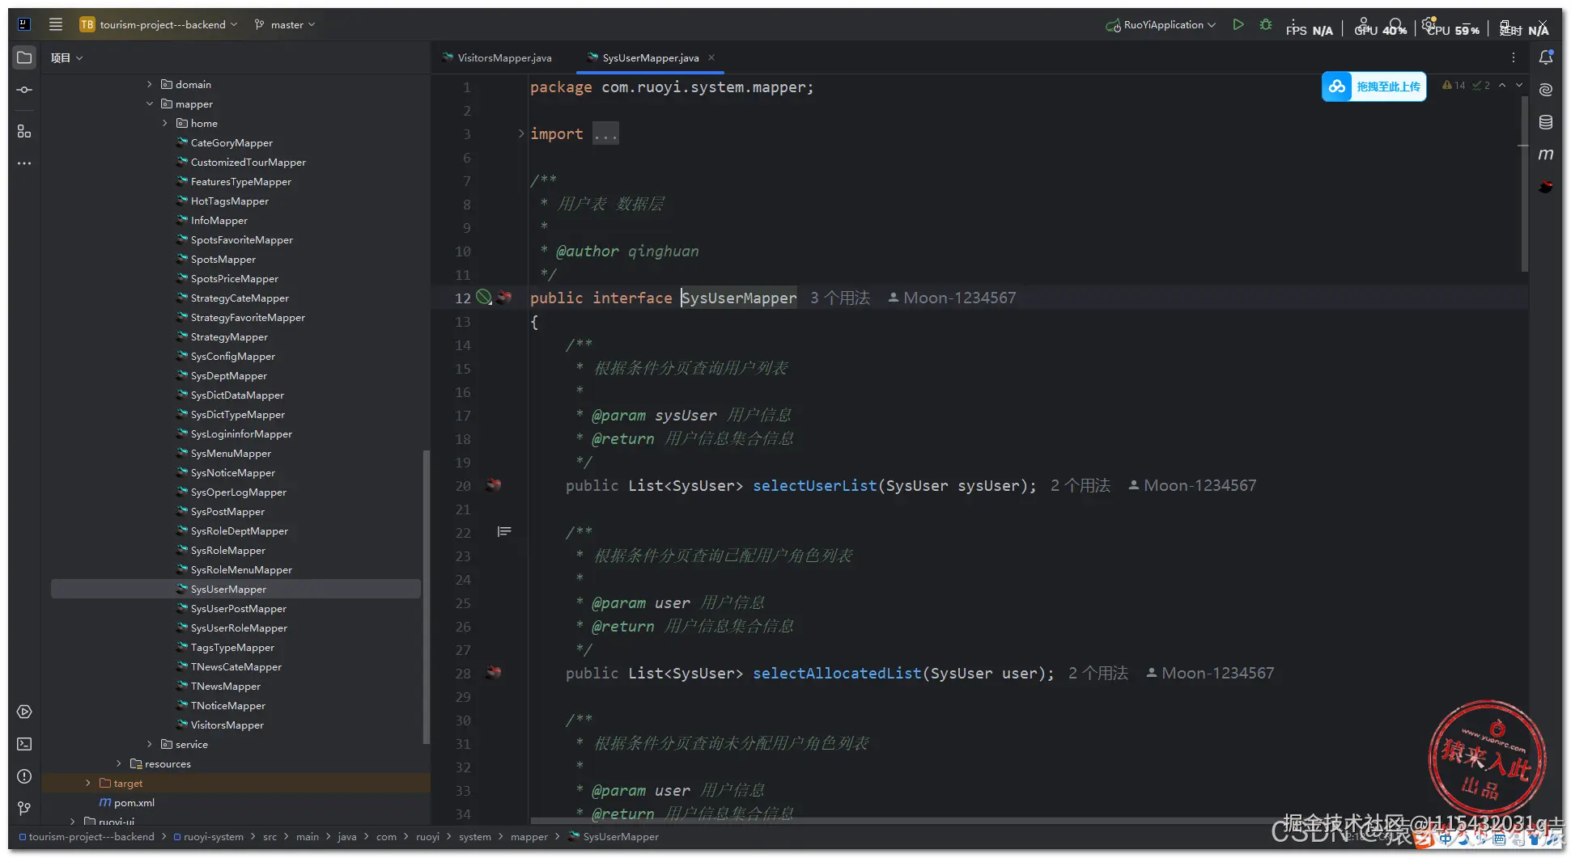Screen dimensions: 1571x858
Task: Open the tourism-project---backend project dropdown
Action: pyautogui.click(x=159, y=24)
